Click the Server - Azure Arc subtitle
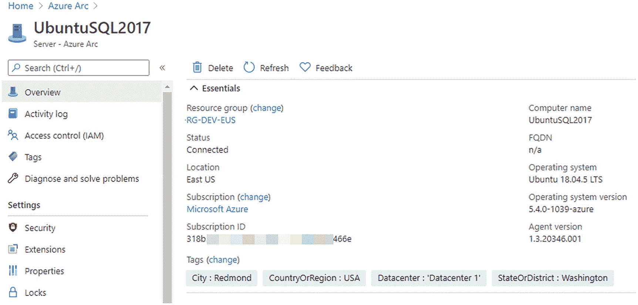 (65, 44)
